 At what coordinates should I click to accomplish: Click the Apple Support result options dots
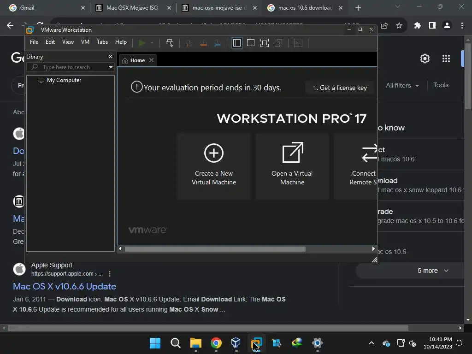110,274
